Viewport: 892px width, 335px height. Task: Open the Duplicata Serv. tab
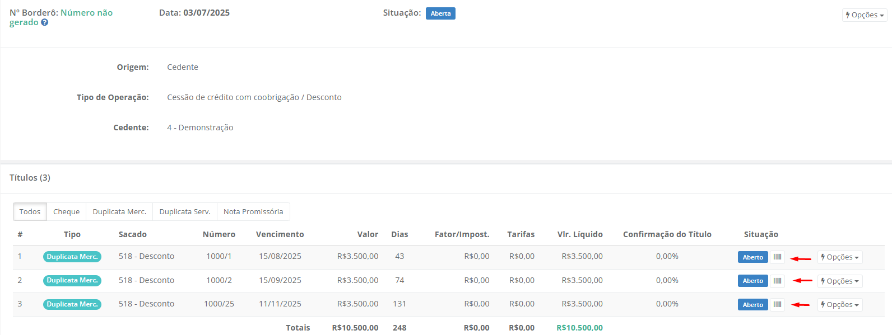pyautogui.click(x=185, y=212)
